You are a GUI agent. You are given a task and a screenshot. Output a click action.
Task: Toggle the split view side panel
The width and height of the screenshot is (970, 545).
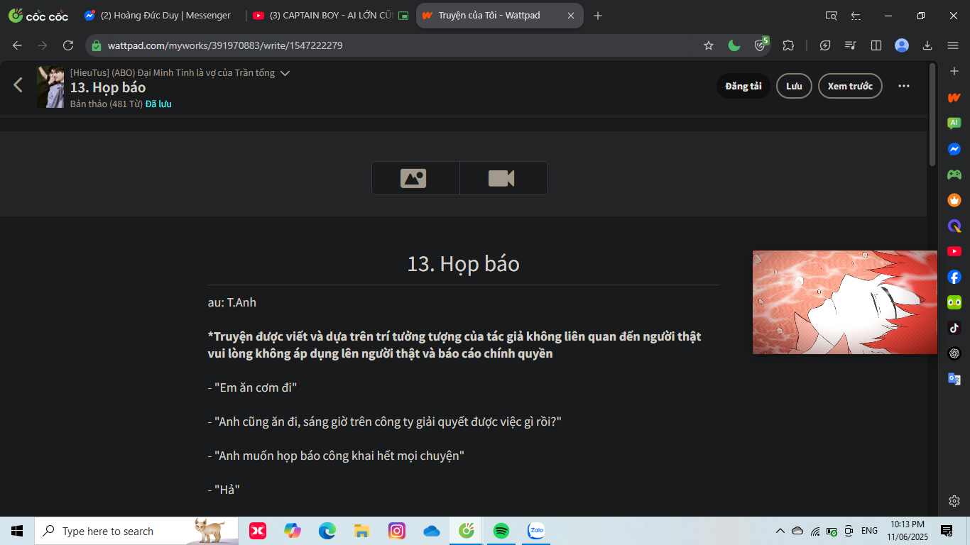click(x=876, y=45)
